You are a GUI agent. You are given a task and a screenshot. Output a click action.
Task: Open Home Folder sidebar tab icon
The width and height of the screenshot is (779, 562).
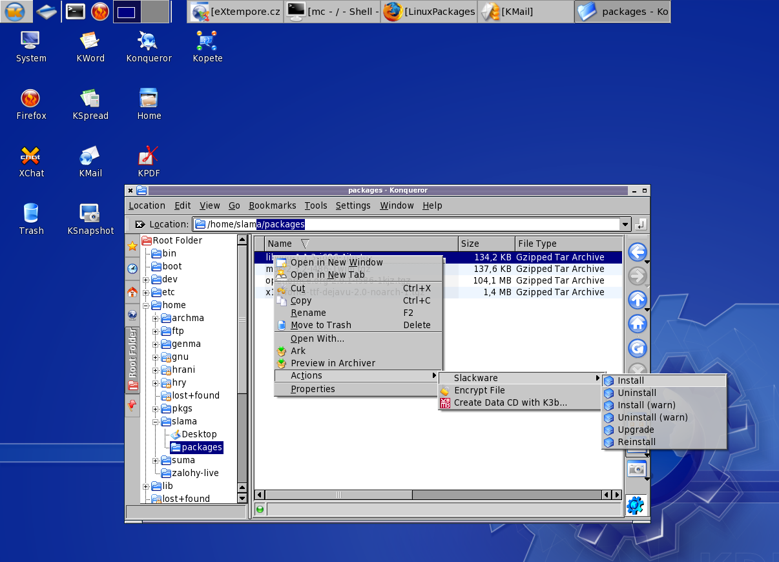point(132,292)
